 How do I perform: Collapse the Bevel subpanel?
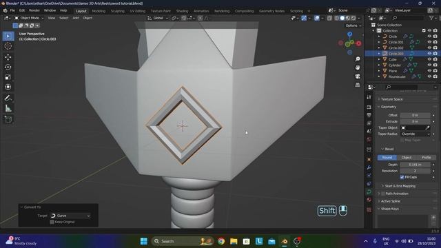coord(389,149)
